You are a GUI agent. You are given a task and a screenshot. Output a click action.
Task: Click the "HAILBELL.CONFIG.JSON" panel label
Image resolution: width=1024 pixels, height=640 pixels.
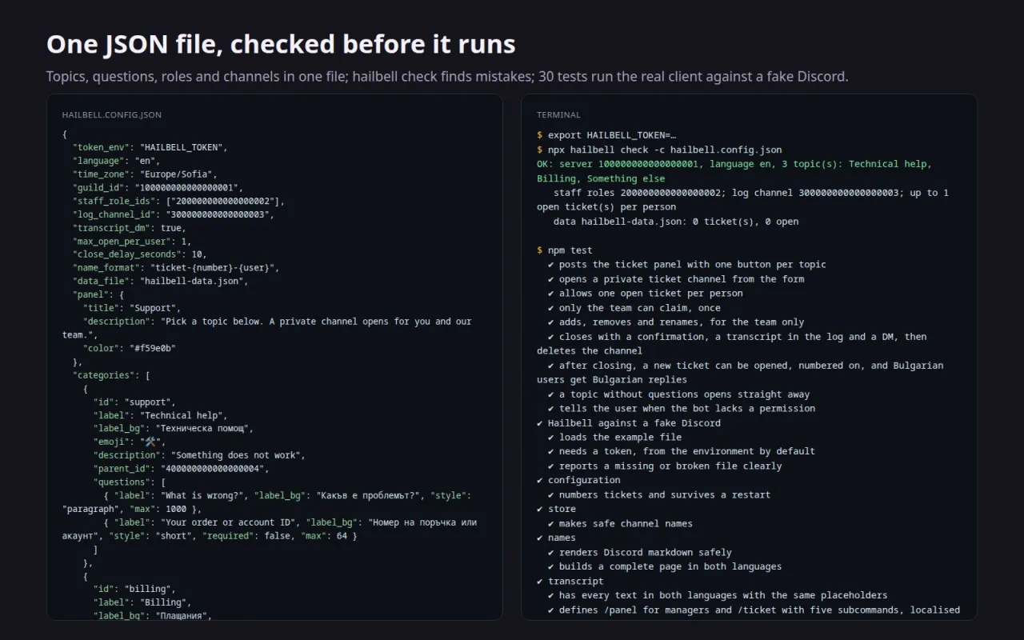(112, 115)
